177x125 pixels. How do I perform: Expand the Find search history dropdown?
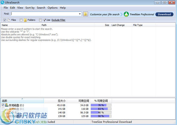coord(80,14)
